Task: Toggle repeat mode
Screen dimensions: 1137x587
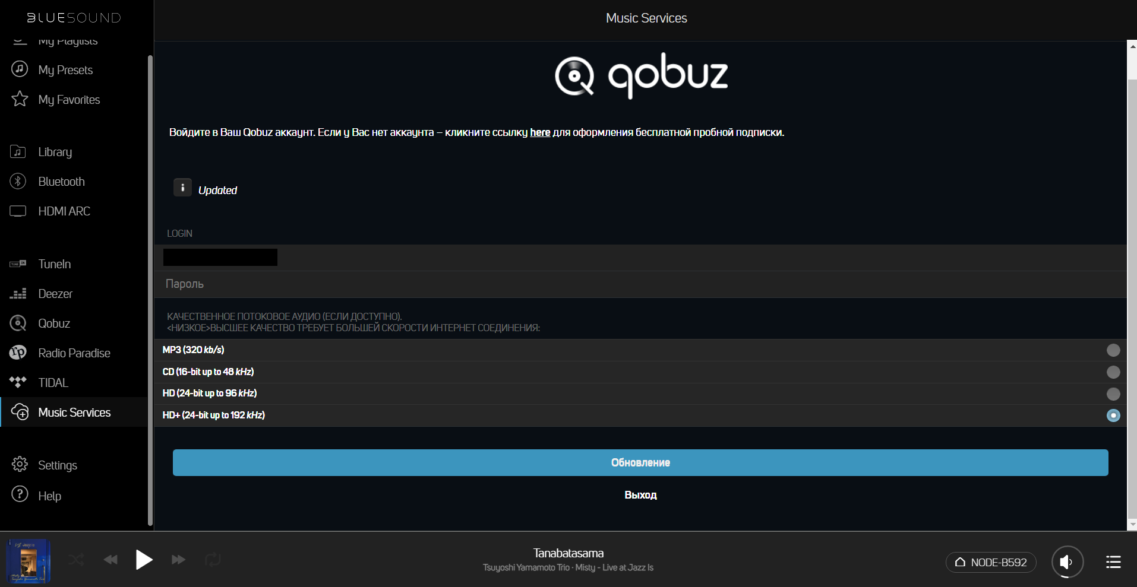Action: (x=213, y=560)
